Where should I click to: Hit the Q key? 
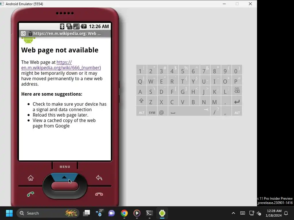[x=141, y=80]
